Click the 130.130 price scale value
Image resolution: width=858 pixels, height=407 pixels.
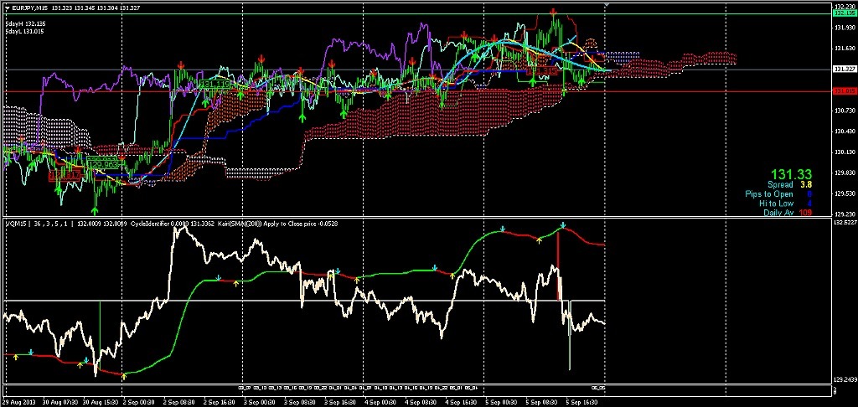(x=845, y=152)
